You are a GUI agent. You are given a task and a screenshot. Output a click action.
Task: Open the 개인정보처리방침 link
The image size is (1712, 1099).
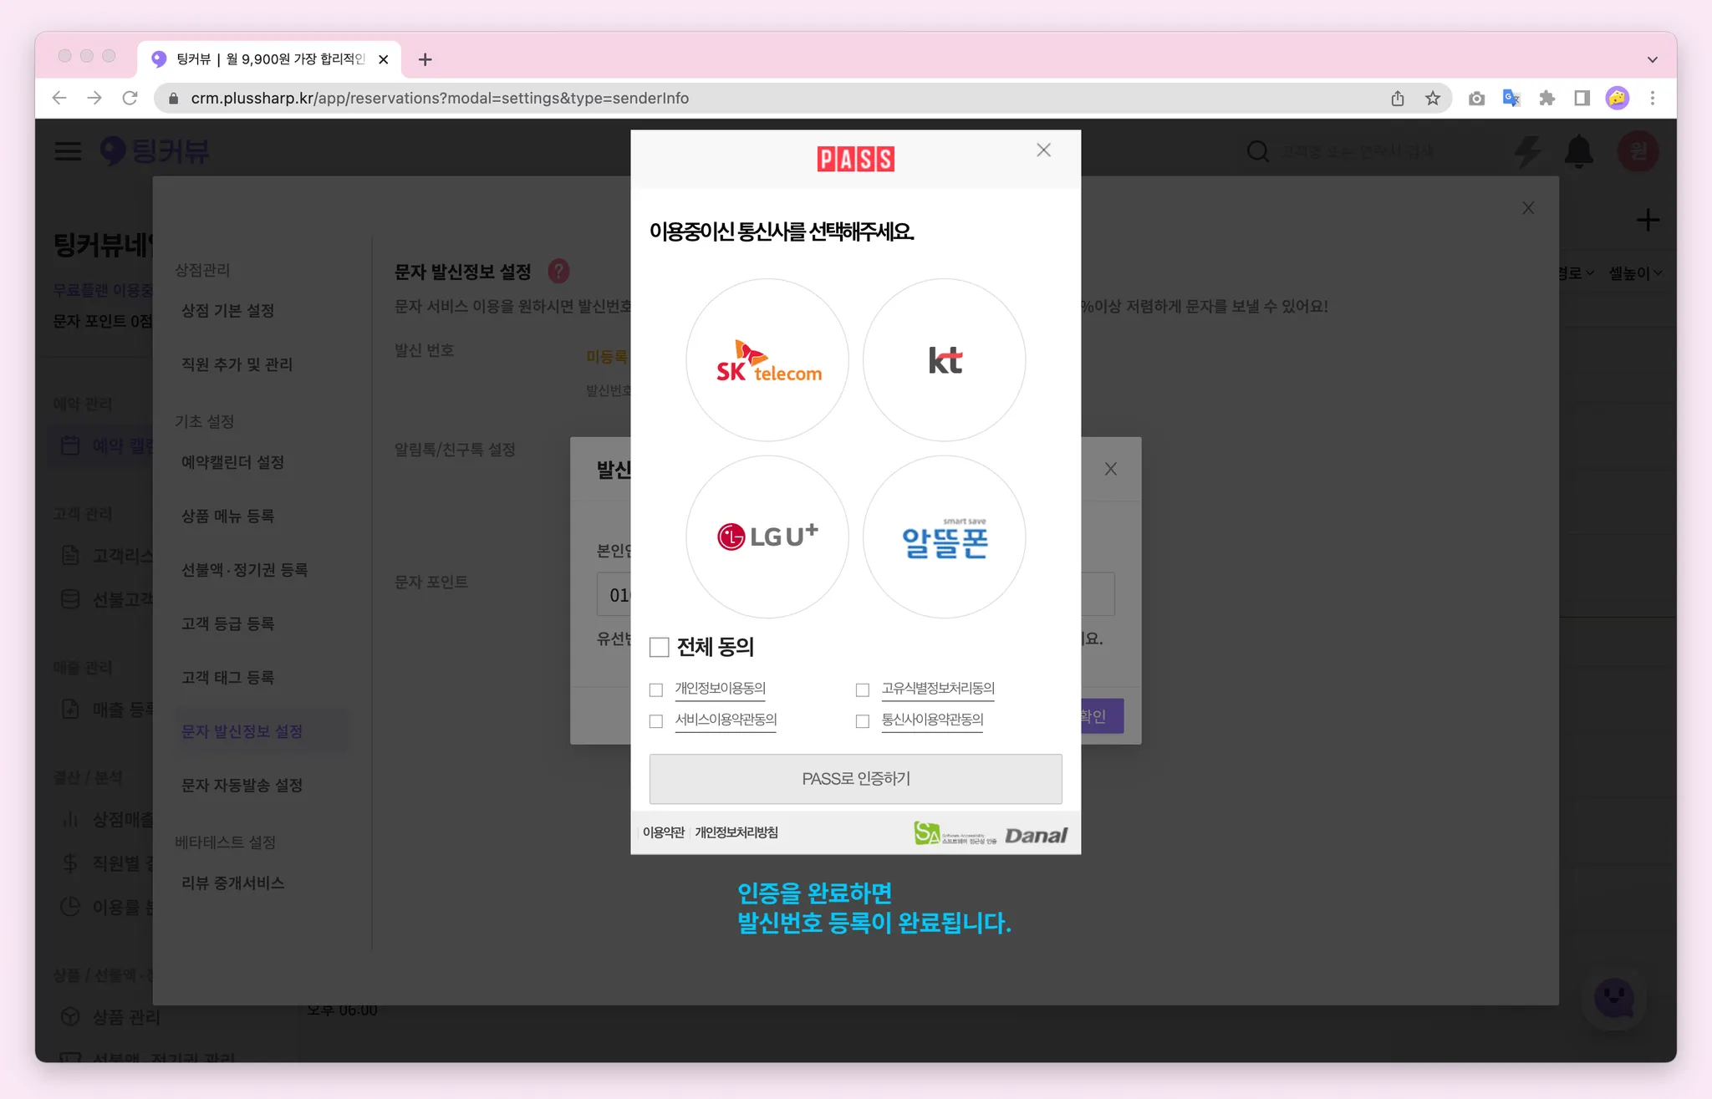(x=736, y=832)
